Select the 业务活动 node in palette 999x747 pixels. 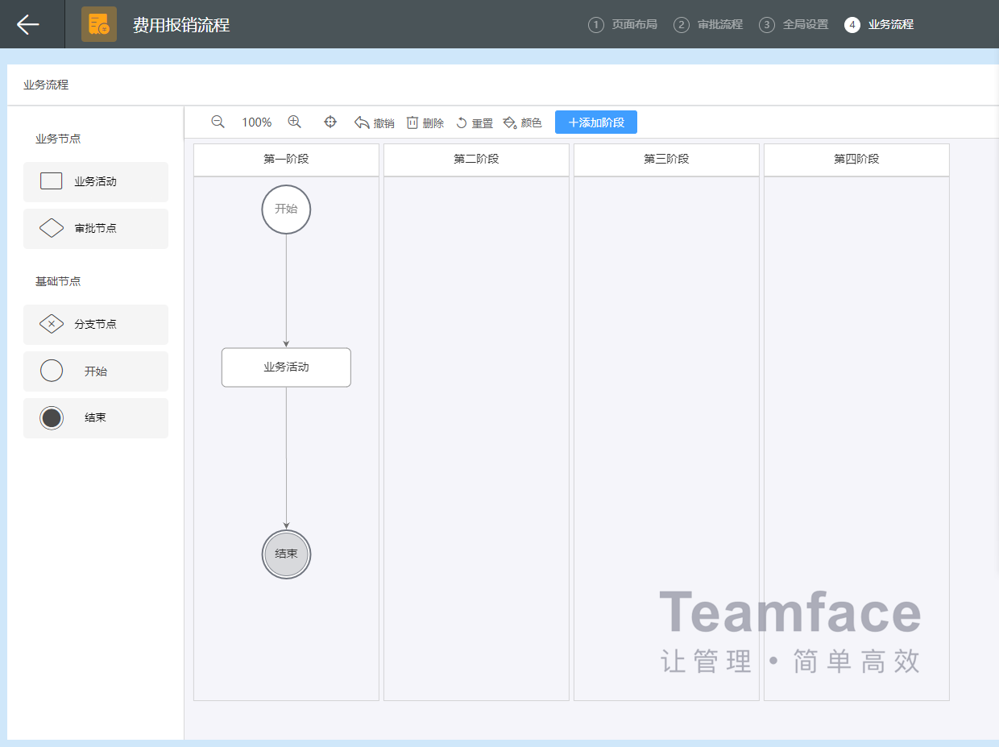[96, 182]
